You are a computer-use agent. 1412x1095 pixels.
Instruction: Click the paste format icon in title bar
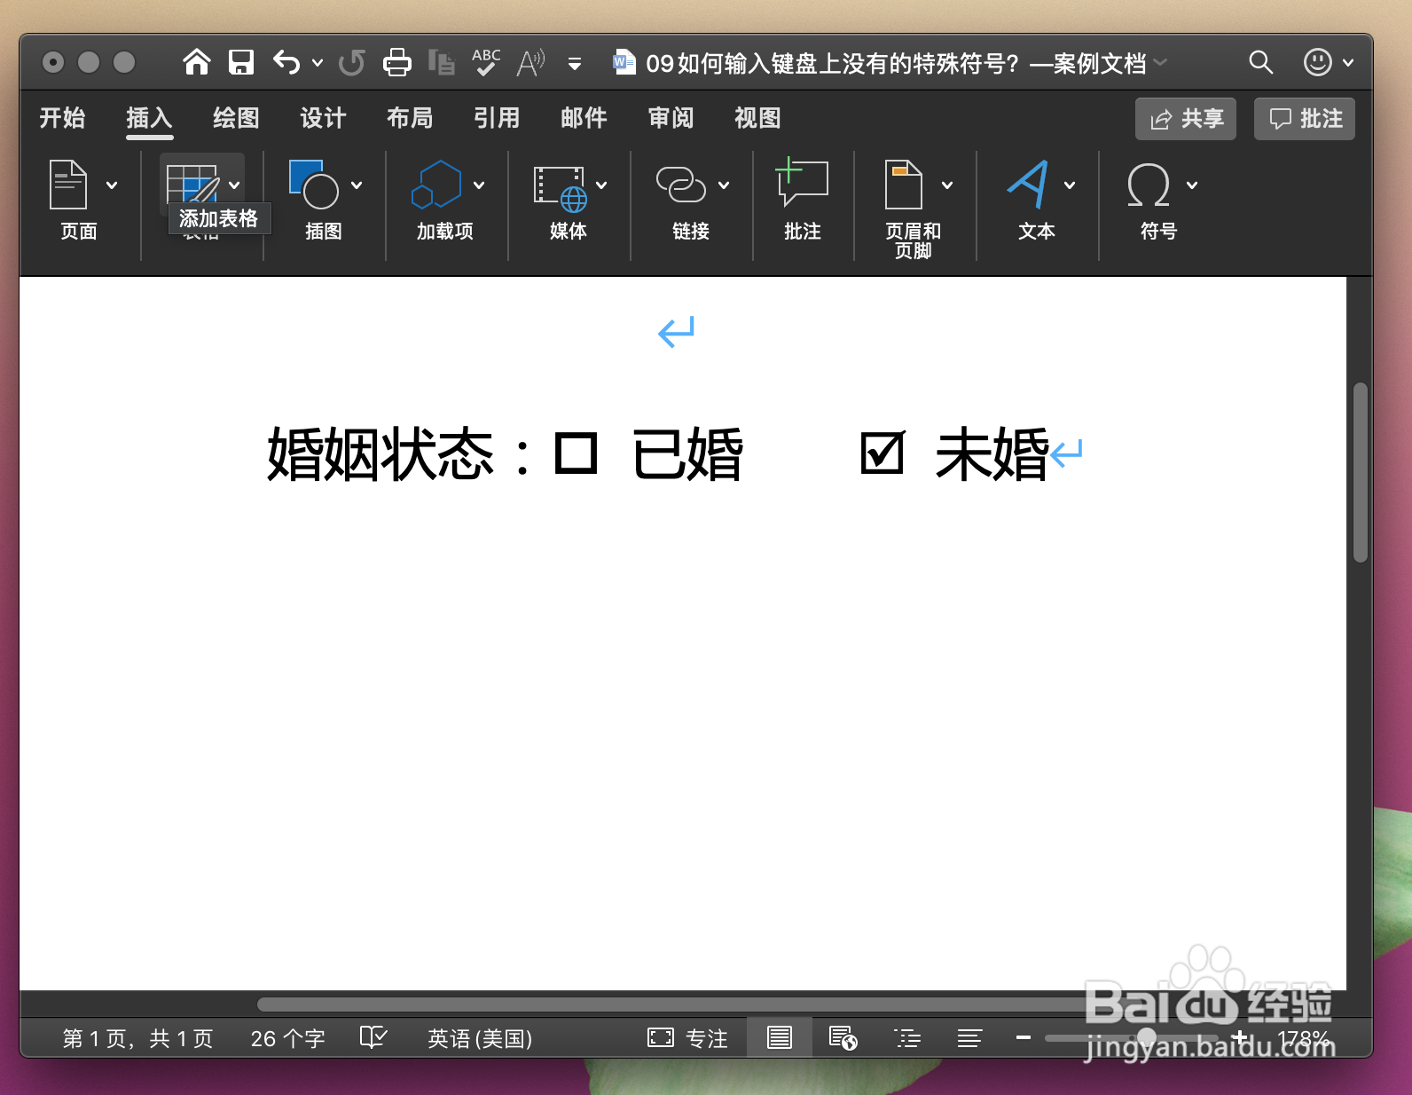pos(442,62)
